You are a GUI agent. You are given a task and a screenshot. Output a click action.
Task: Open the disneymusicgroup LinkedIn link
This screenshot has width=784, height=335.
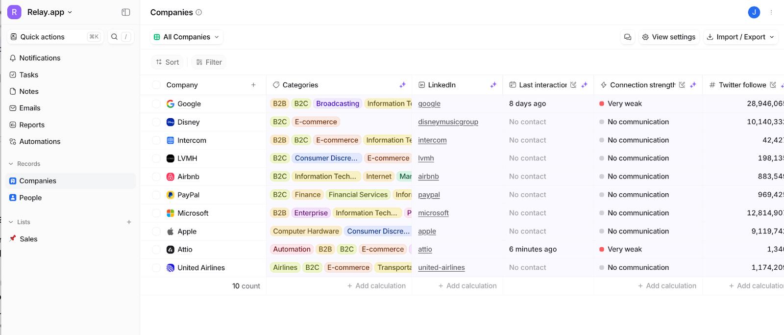coord(448,122)
